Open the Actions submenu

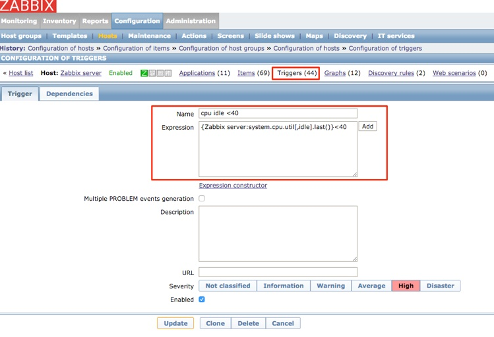194,36
